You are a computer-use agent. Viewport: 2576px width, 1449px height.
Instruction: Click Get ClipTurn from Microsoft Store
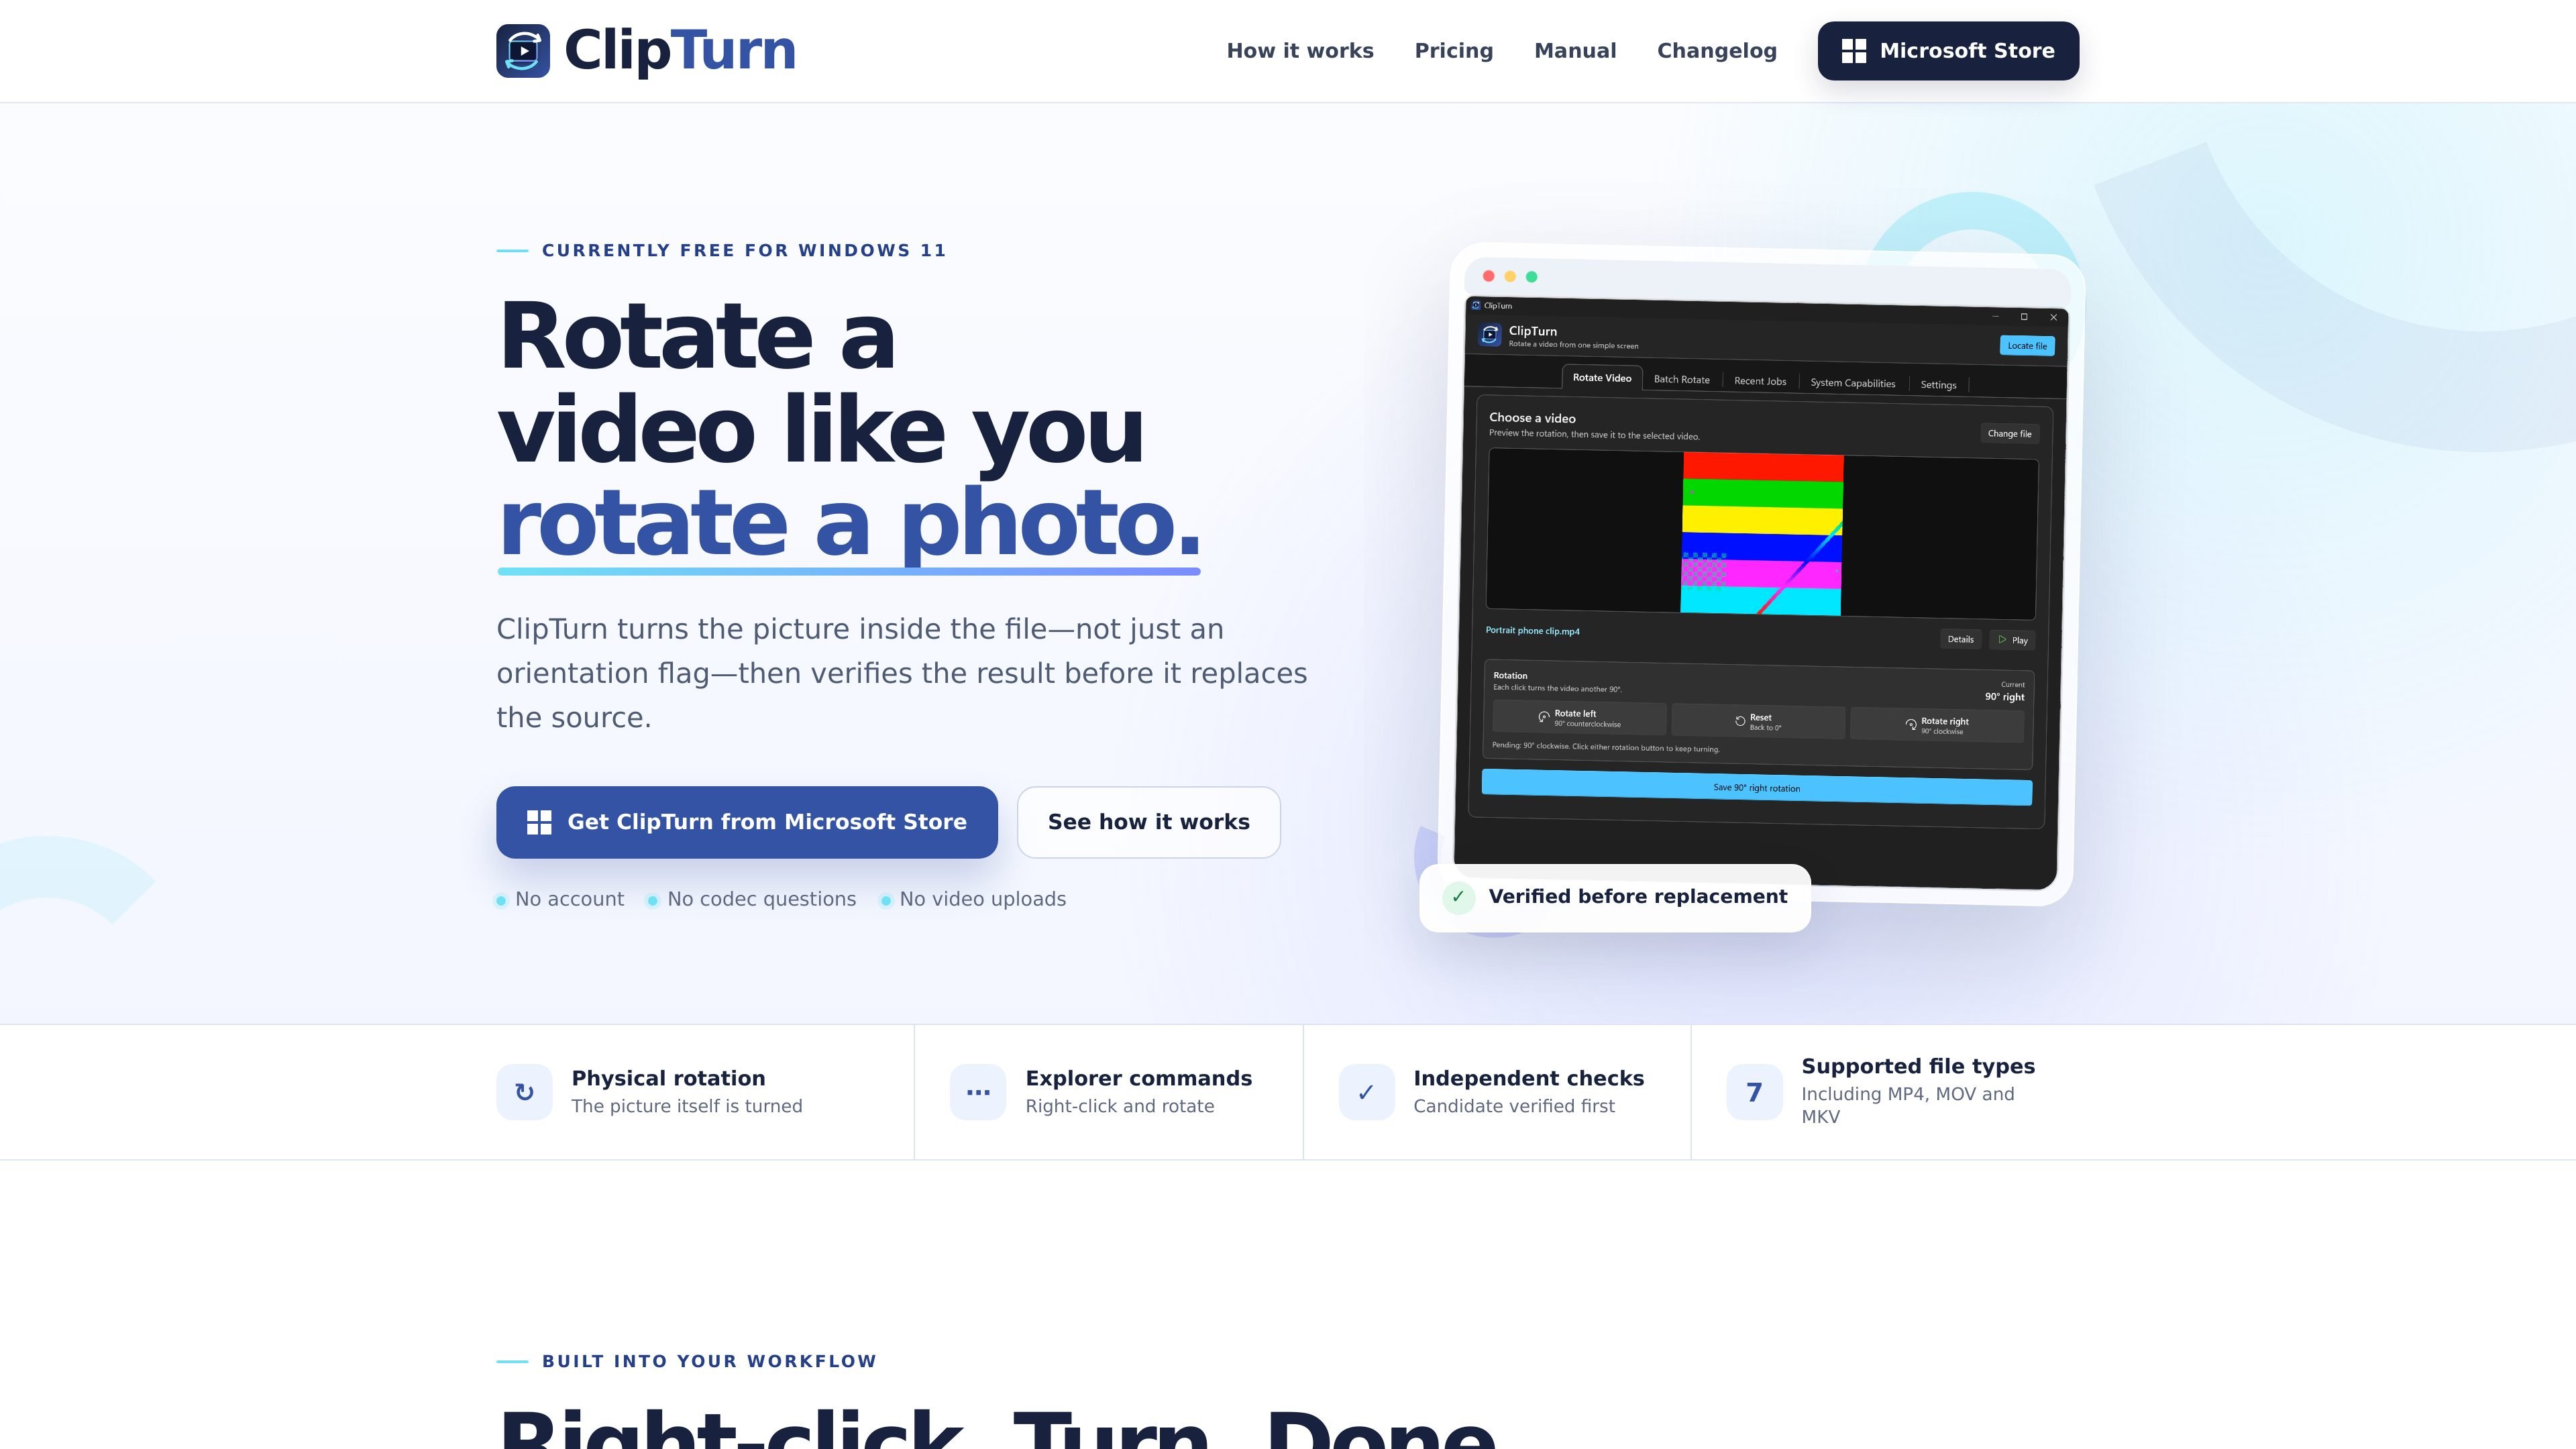[747, 822]
